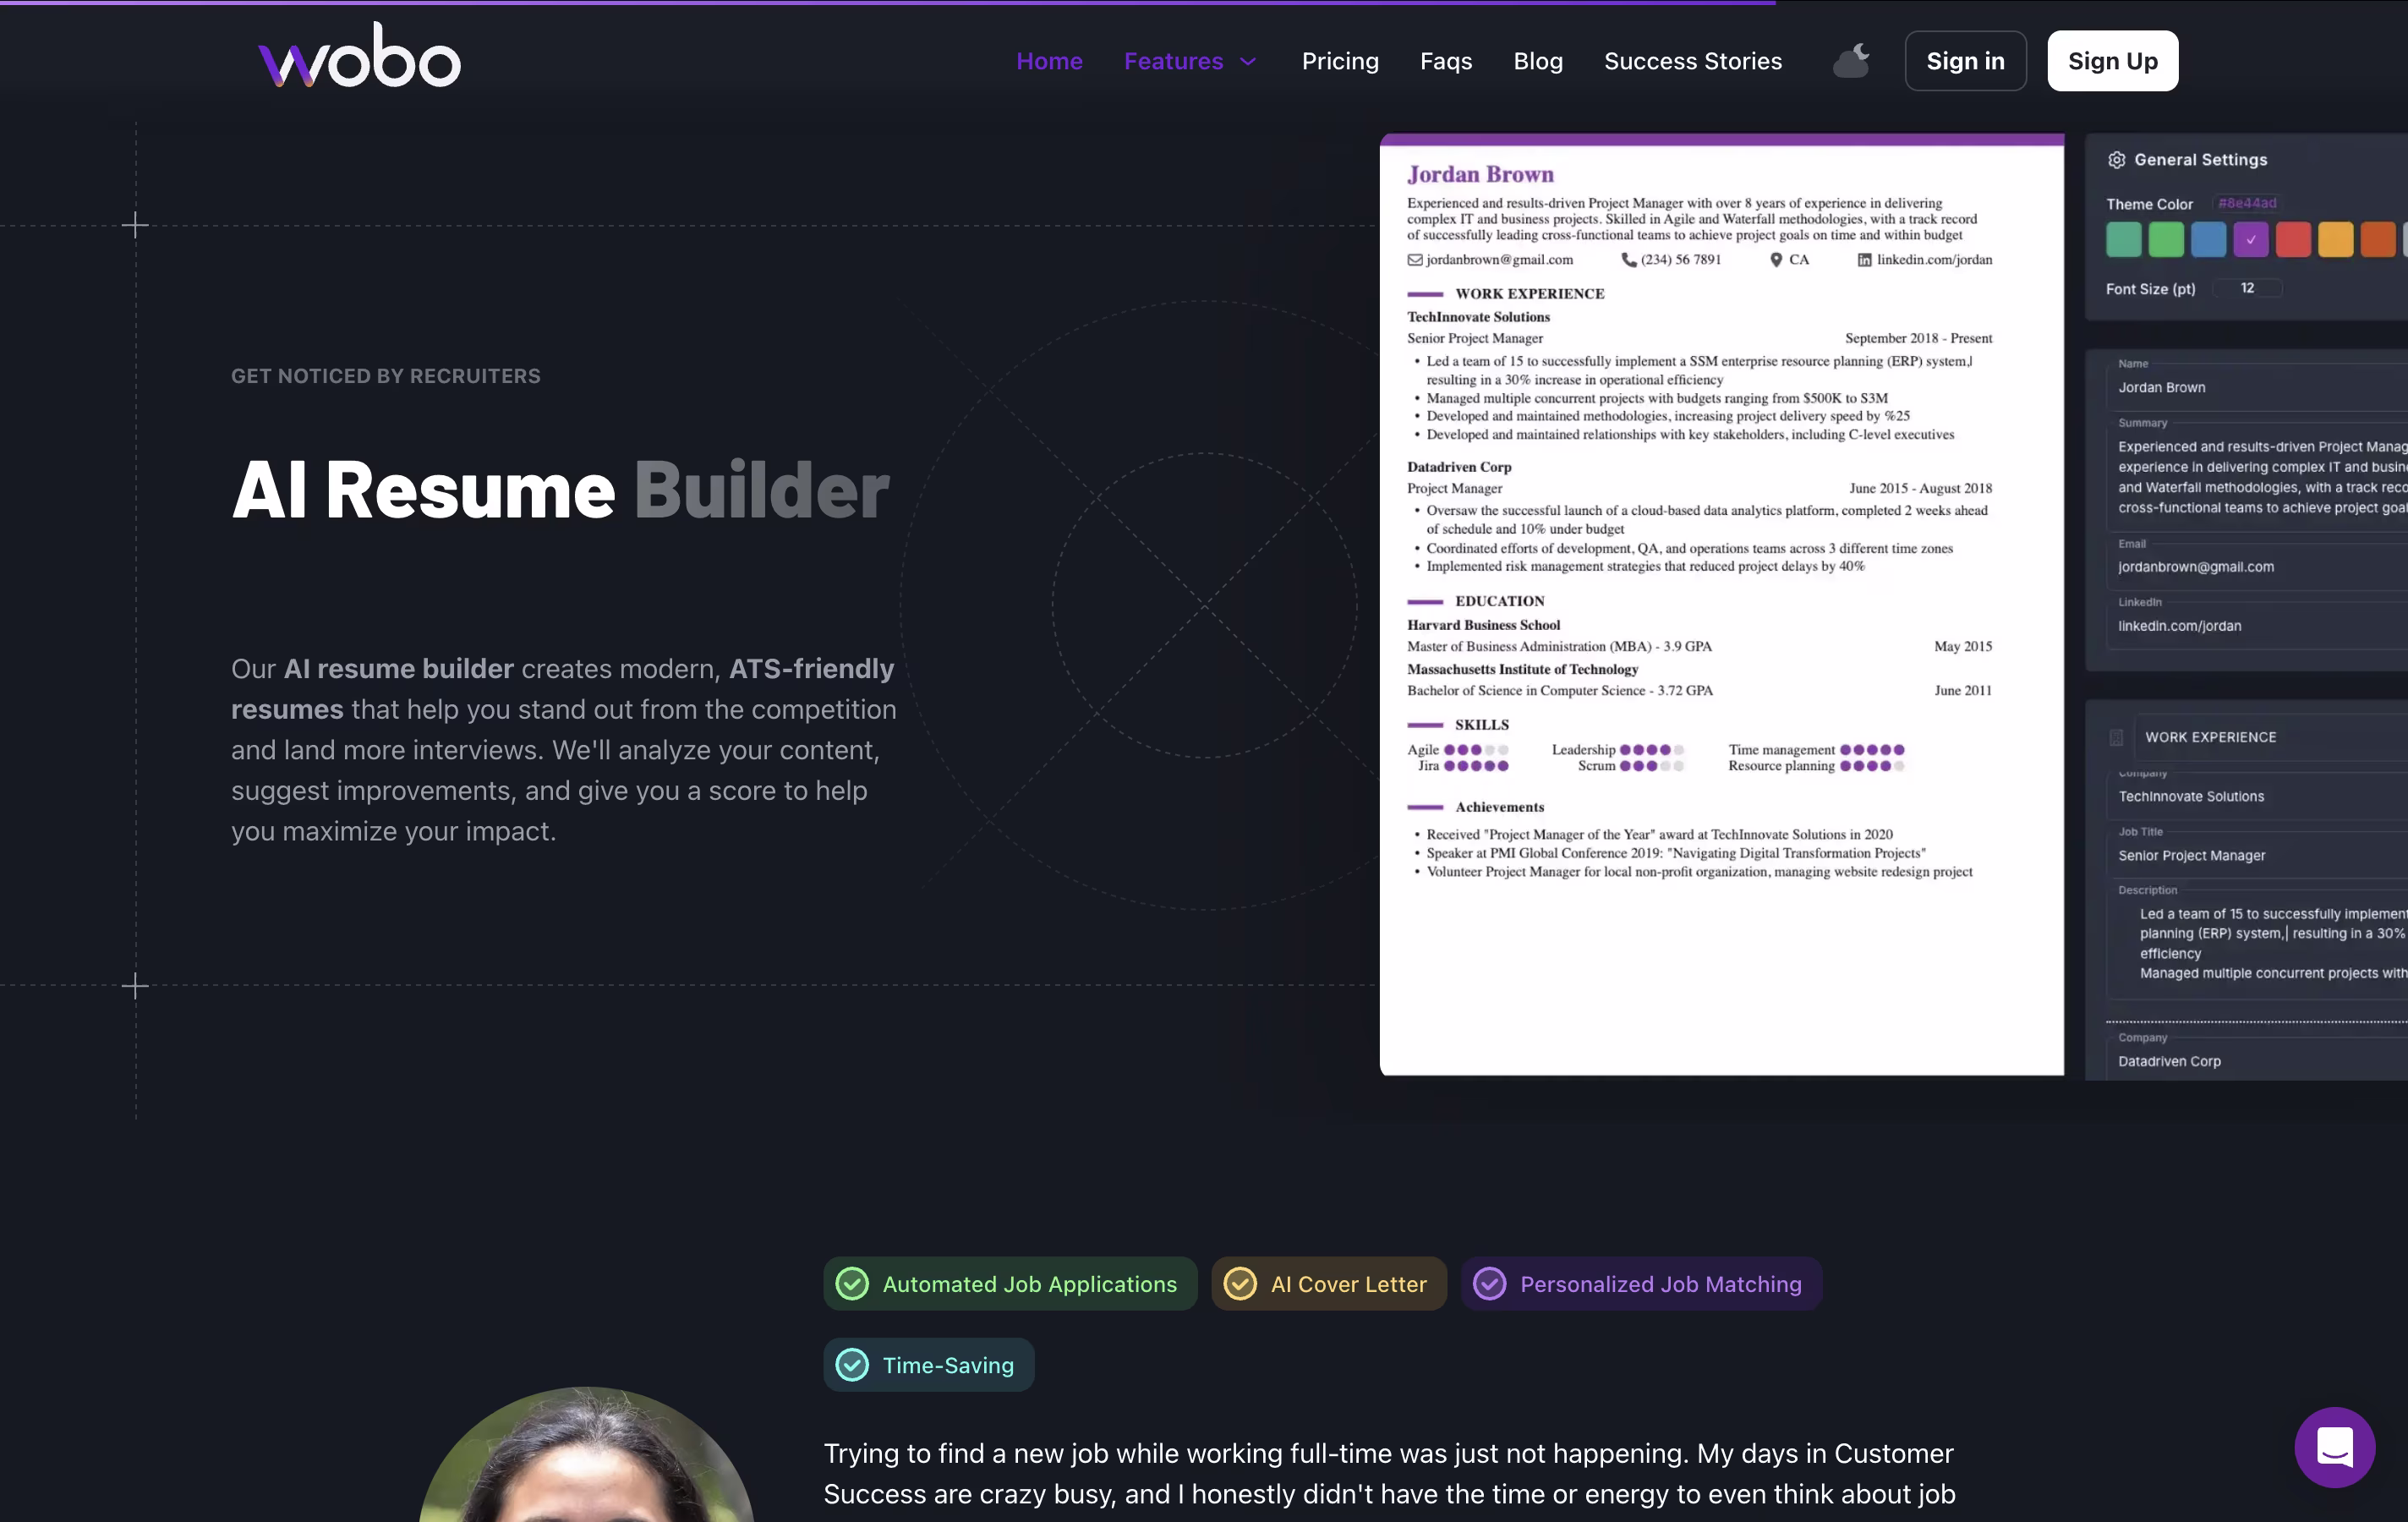Screen dimensions: 2408x1522
Task: Pick the dark orange theme color swatch
Action: point(2378,239)
